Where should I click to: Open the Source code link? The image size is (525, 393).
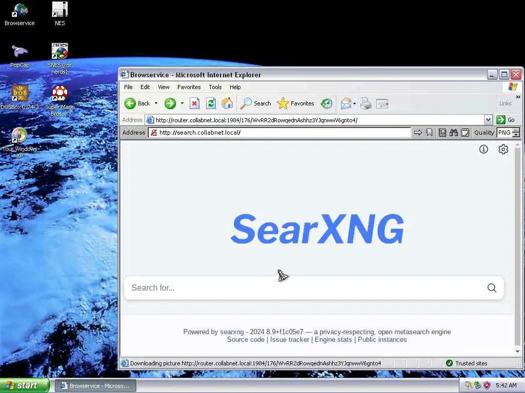tap(246, 340)
